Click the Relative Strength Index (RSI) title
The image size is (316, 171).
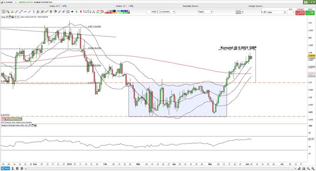coord(15,125)
